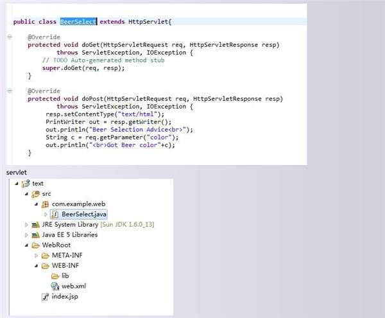Click the Sun JDK 1.6.0_13 label
This screenshot has height=318, width=385.
coord(127,225)
